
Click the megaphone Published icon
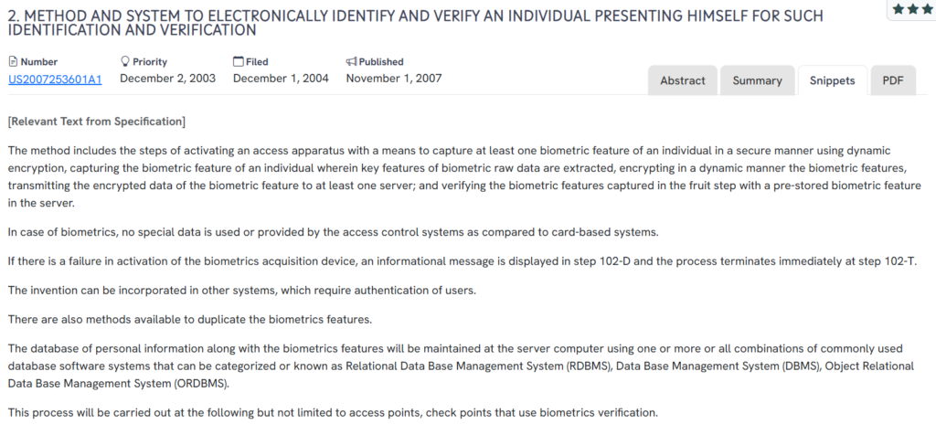pos(351,62)
